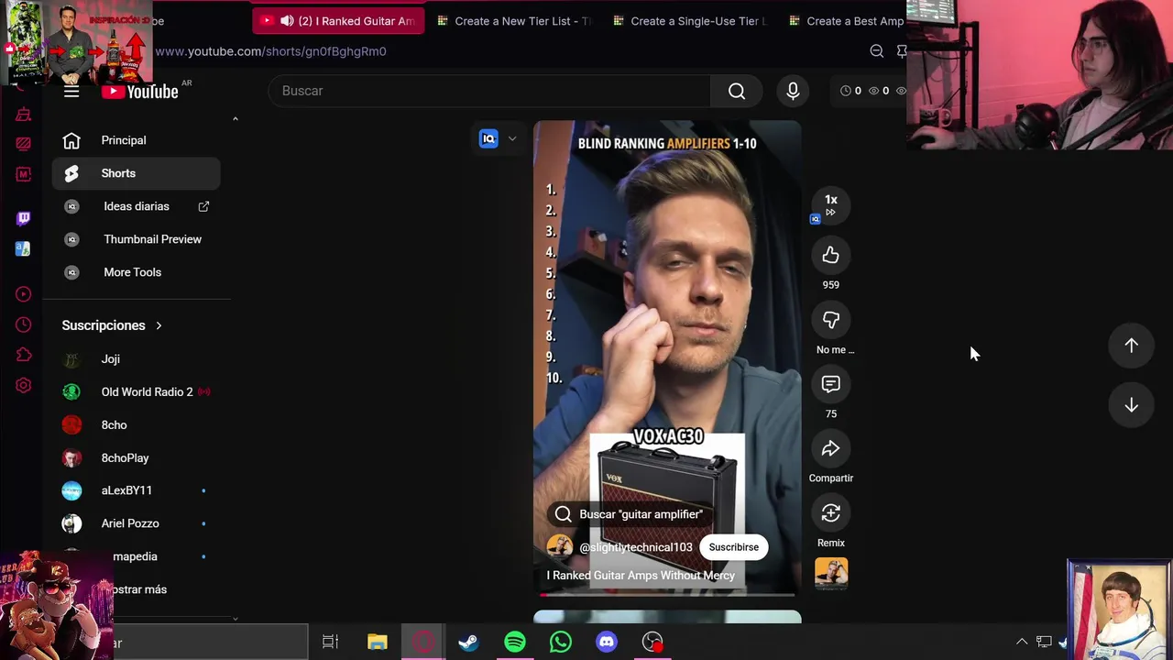1173x660 pixels.
Task: Open OBS Studio from taskbar
Action: (652, 643)
